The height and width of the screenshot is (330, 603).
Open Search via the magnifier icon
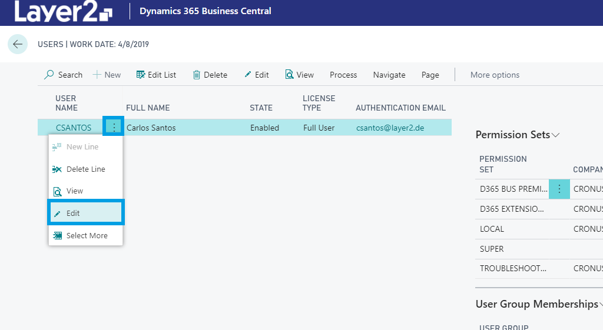(49, 75)
